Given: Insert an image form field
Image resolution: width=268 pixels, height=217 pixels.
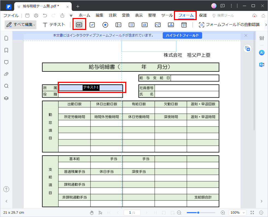Looking at the screenshot, I should click(x=158, y=25).
